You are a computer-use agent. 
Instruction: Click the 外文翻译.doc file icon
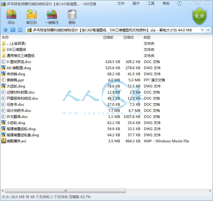click(3, 116)
